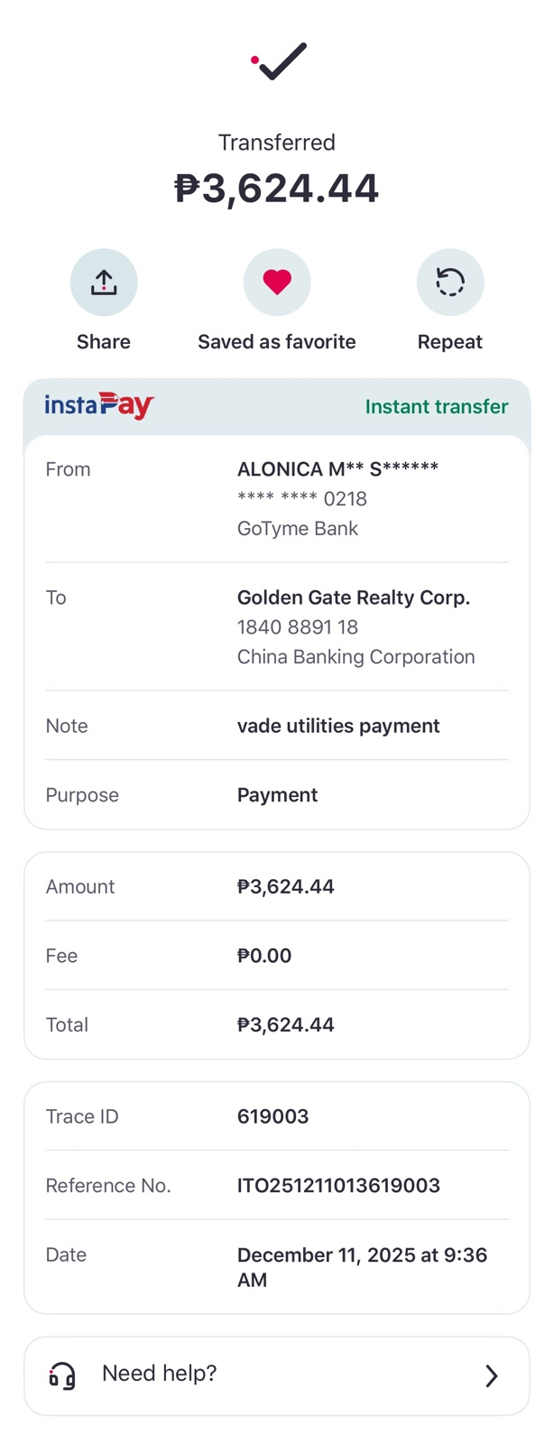Click recipient Golden Gate Realty Corp.
The height and width of the screenshot is (1444, 554).
pos(354,597)
